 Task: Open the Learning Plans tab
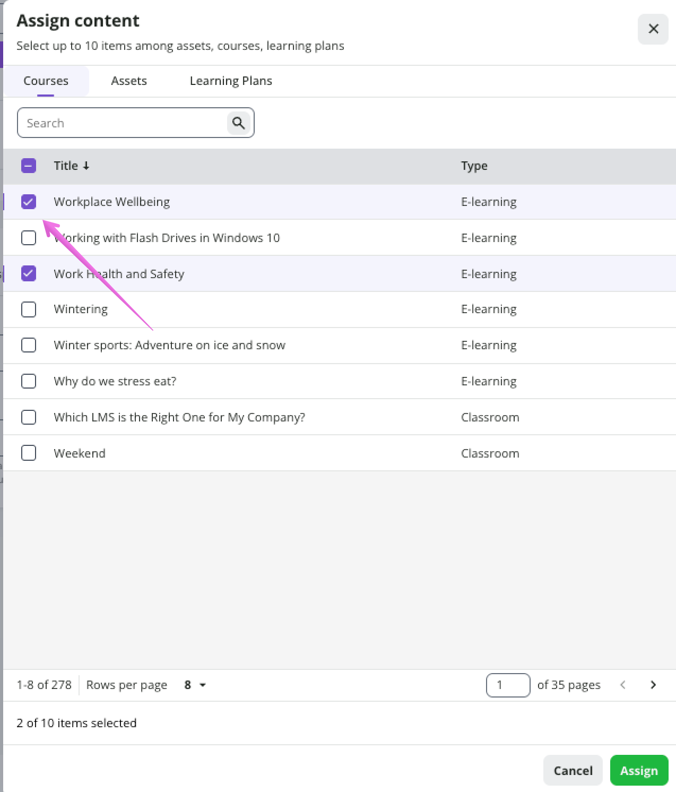231,81
